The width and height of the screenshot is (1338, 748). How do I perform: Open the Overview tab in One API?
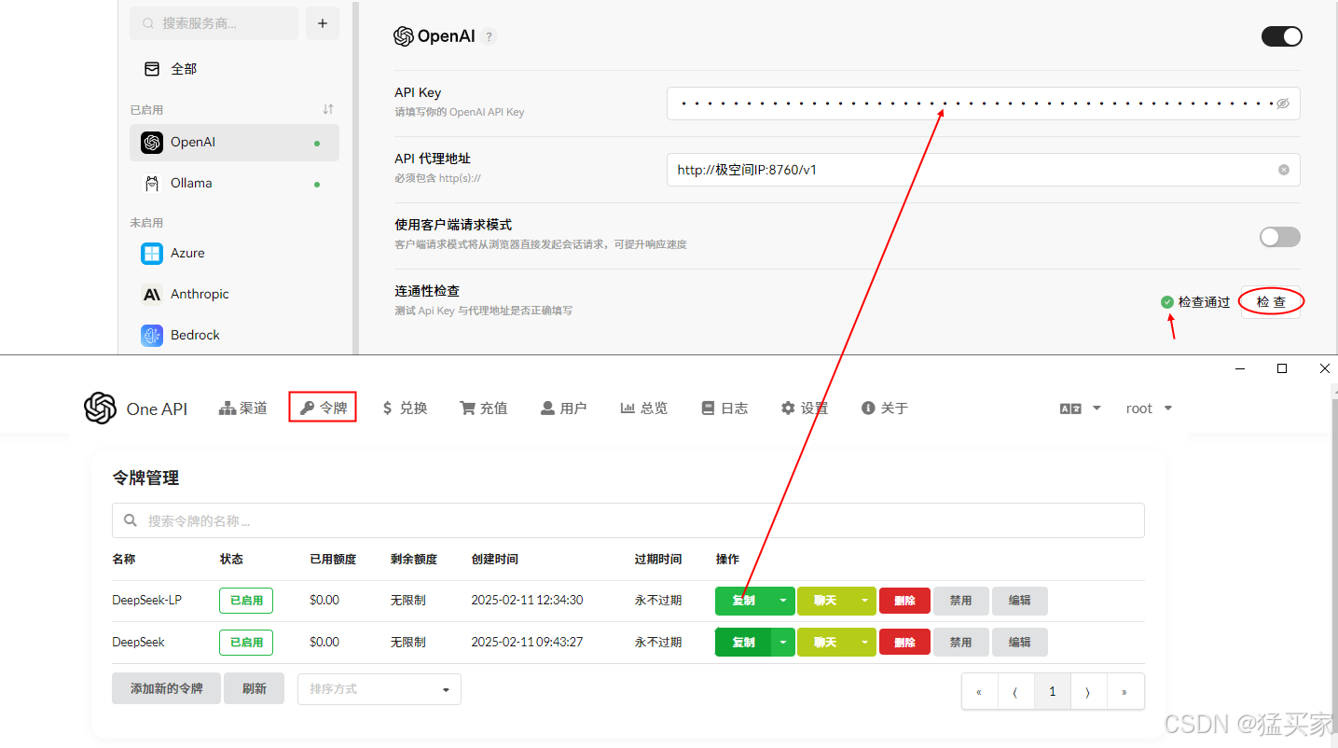click(644, 409)
